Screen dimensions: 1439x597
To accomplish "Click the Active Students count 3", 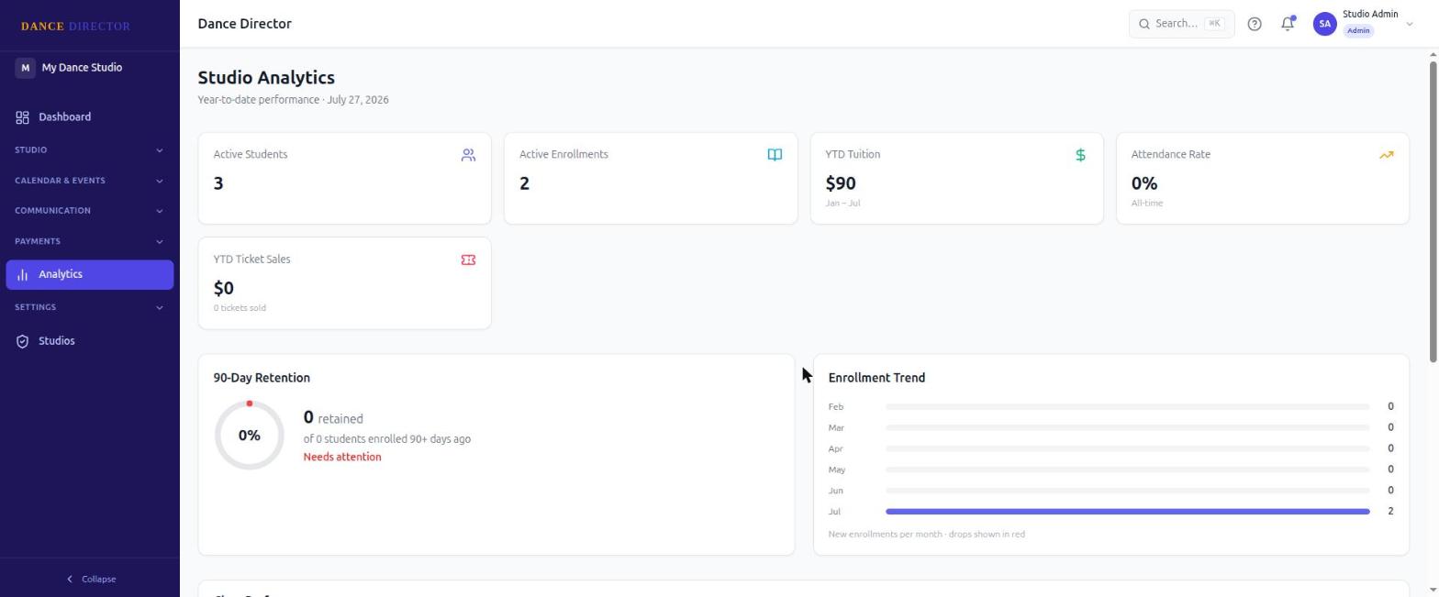I will coord(218,183).
